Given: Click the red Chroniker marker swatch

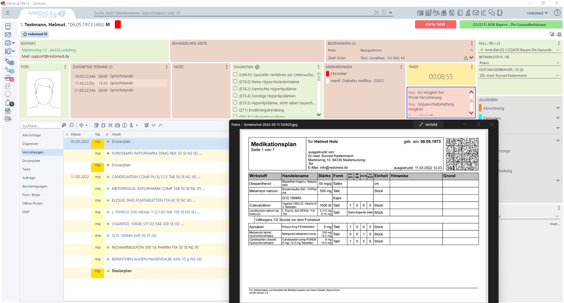Looking at the screenshot, I should point(328,74).
